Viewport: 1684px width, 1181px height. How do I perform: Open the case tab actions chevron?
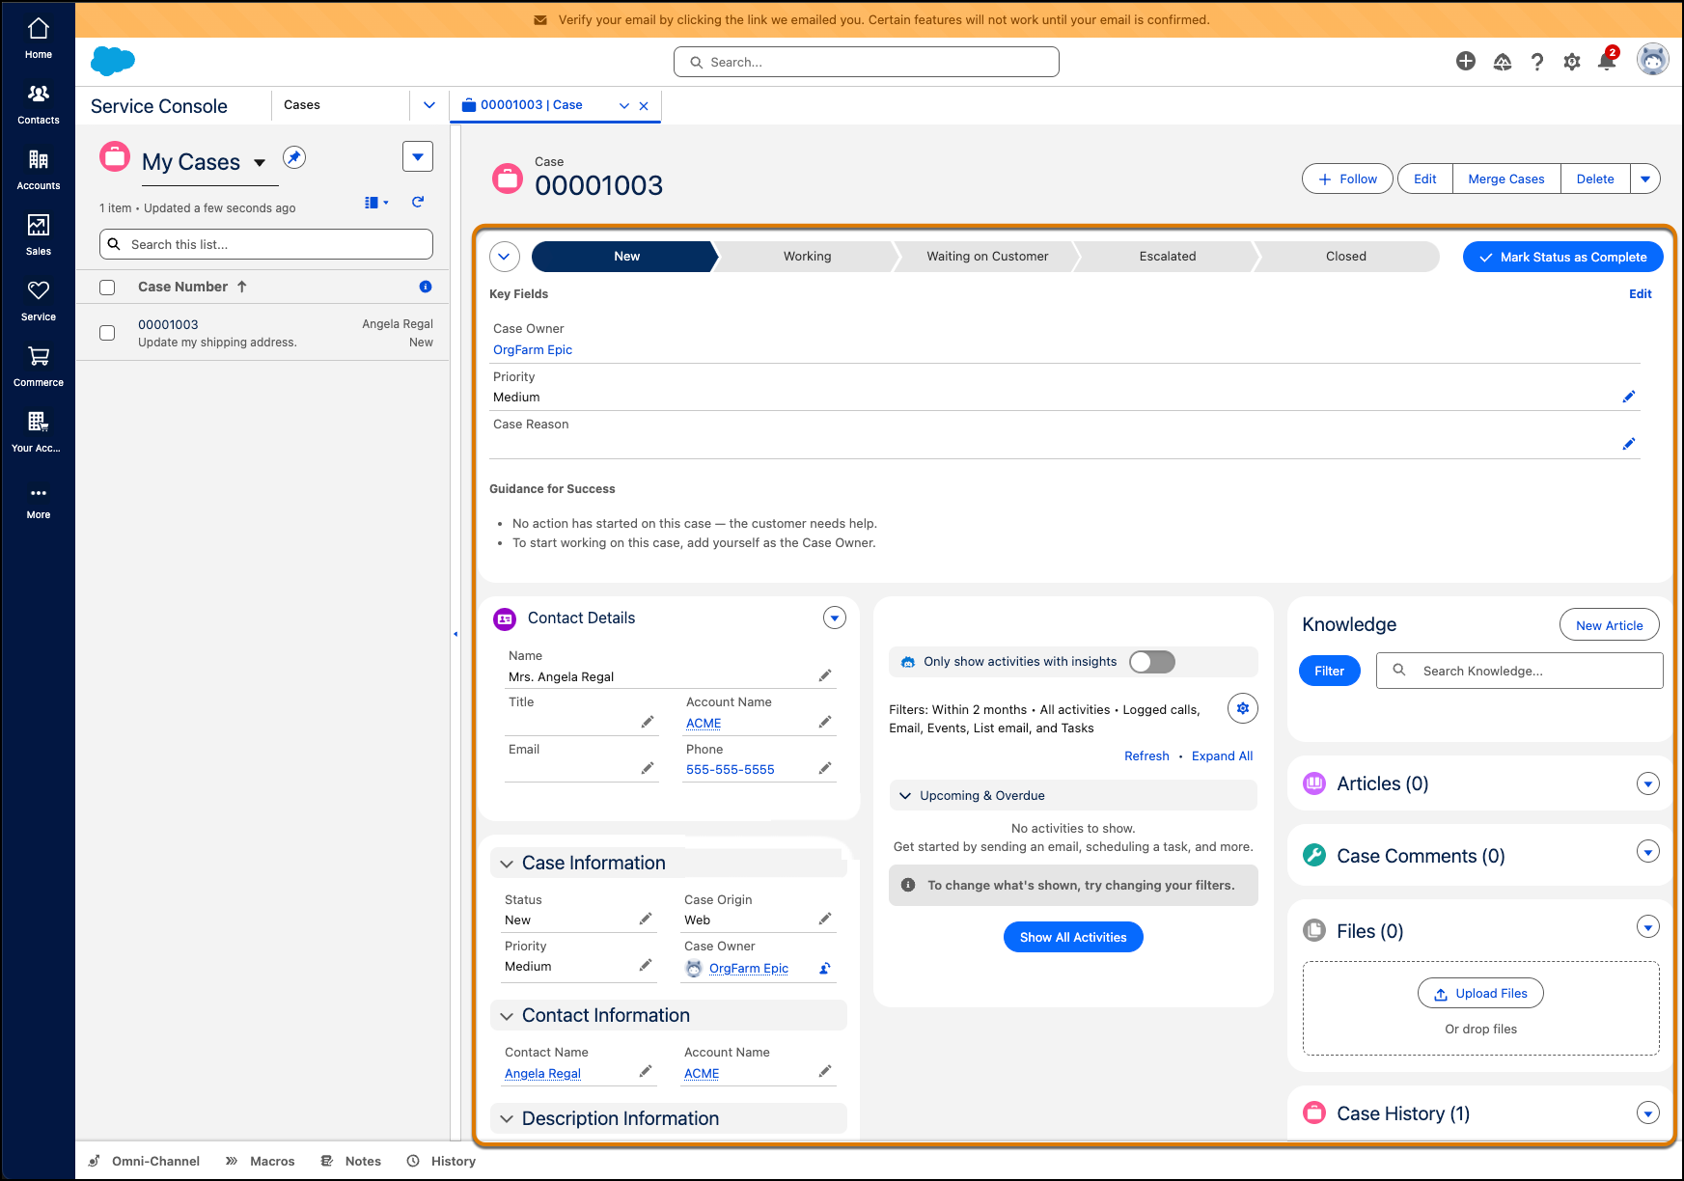(x=624, y=106)
